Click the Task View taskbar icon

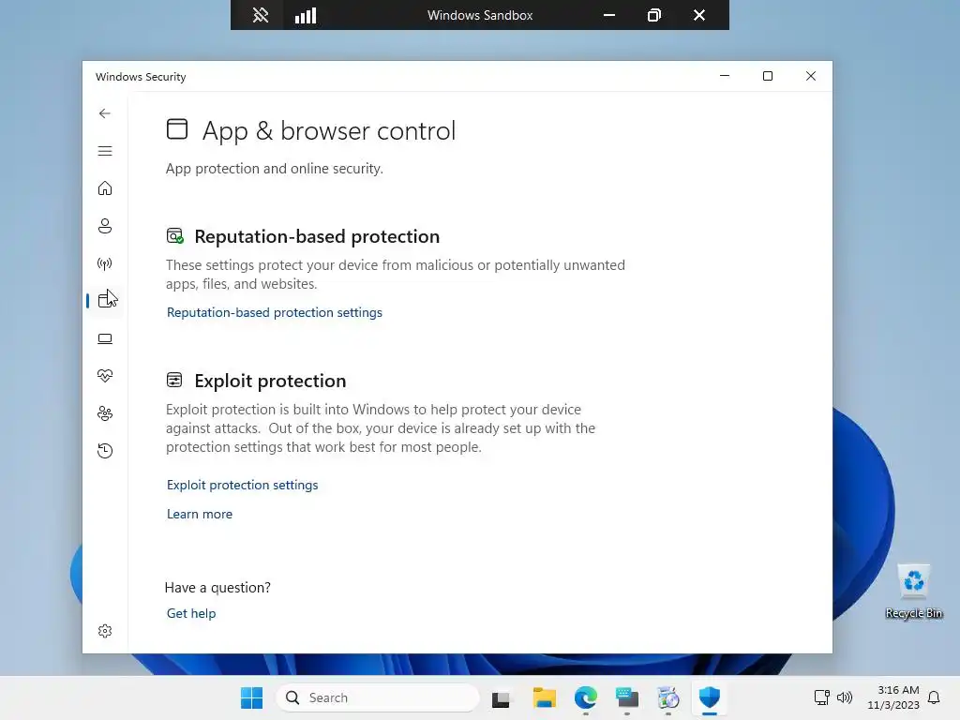(x=501, y=698)
